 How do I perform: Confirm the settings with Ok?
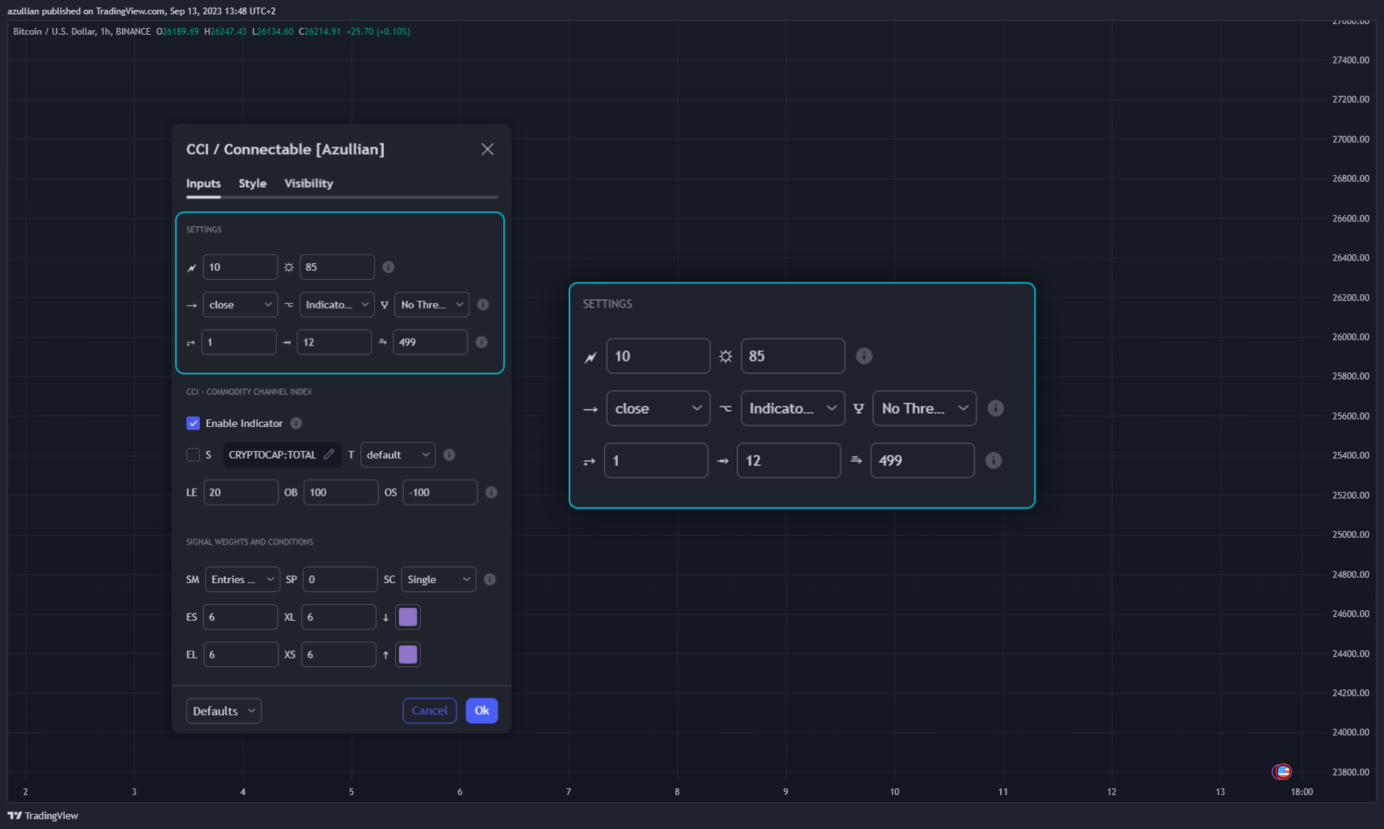[482, 711]
